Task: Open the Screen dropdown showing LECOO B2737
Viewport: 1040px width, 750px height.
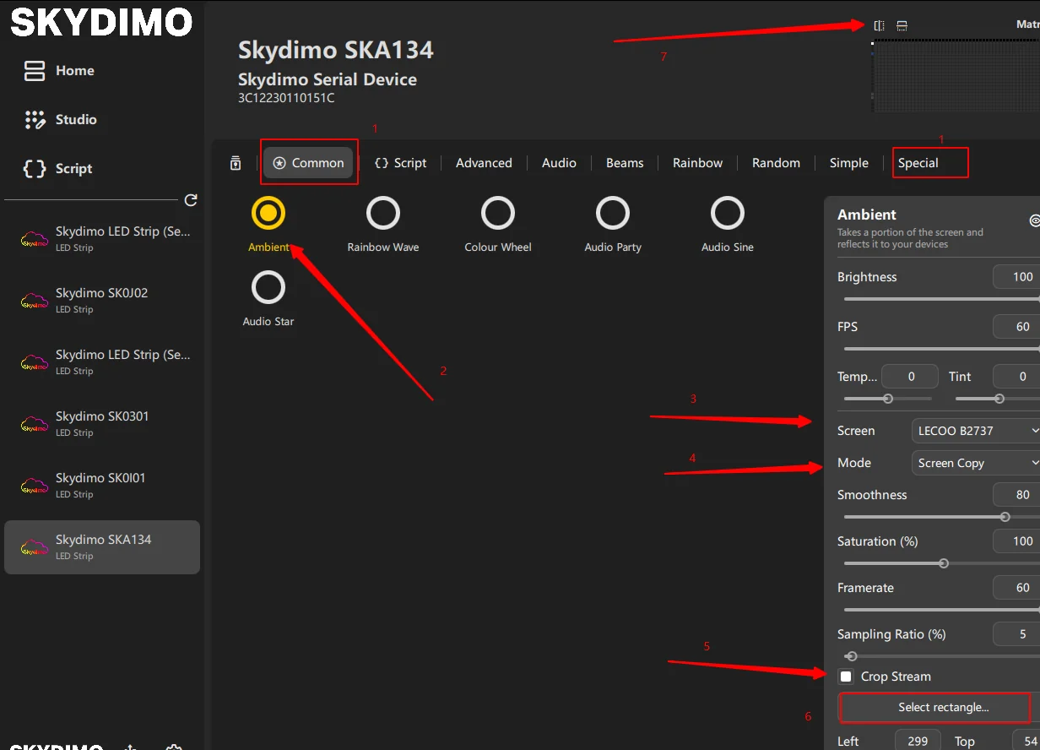Action: 976,431
